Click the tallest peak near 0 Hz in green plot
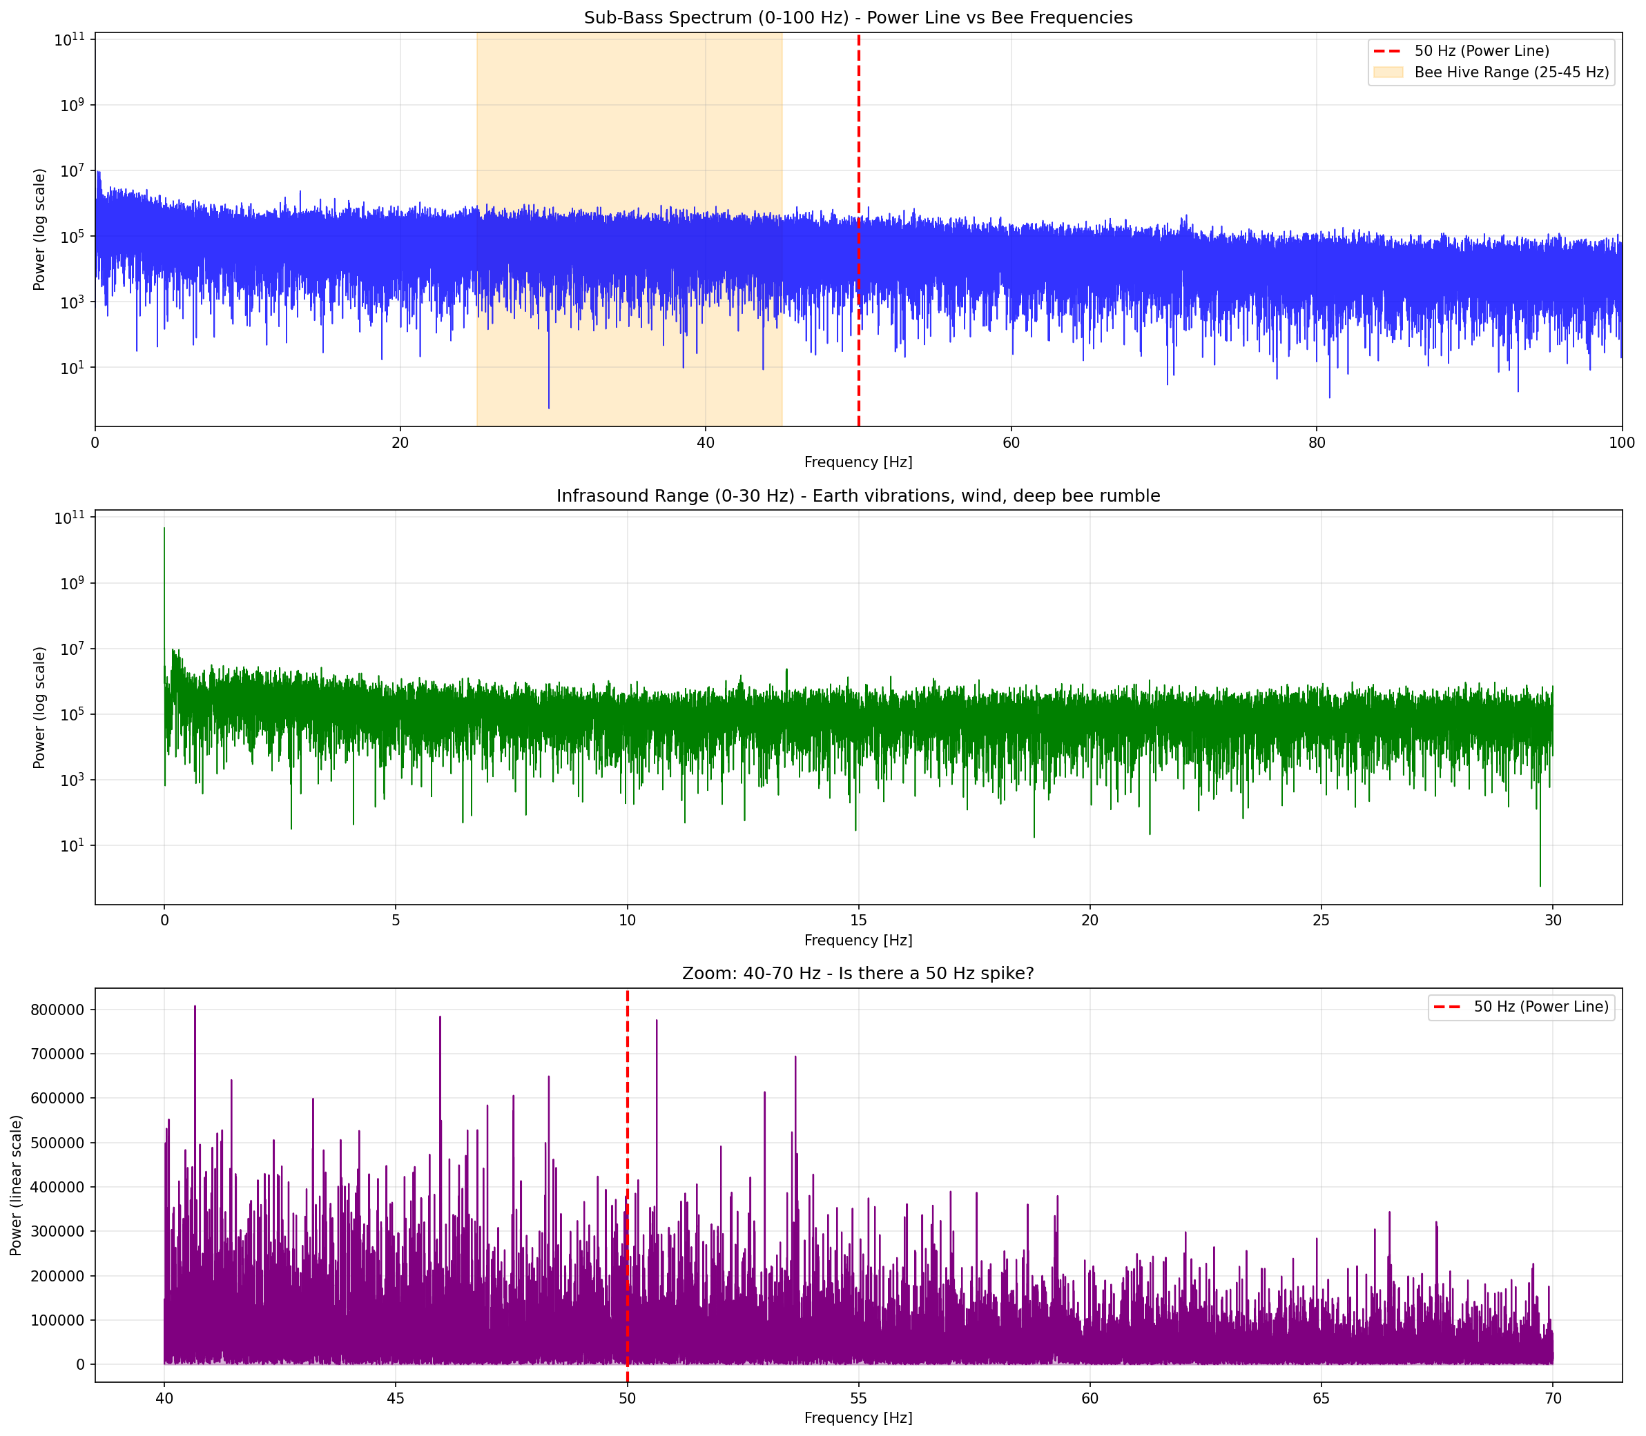This screenshot has width=1646, height=1436. [x=164, y=561]
